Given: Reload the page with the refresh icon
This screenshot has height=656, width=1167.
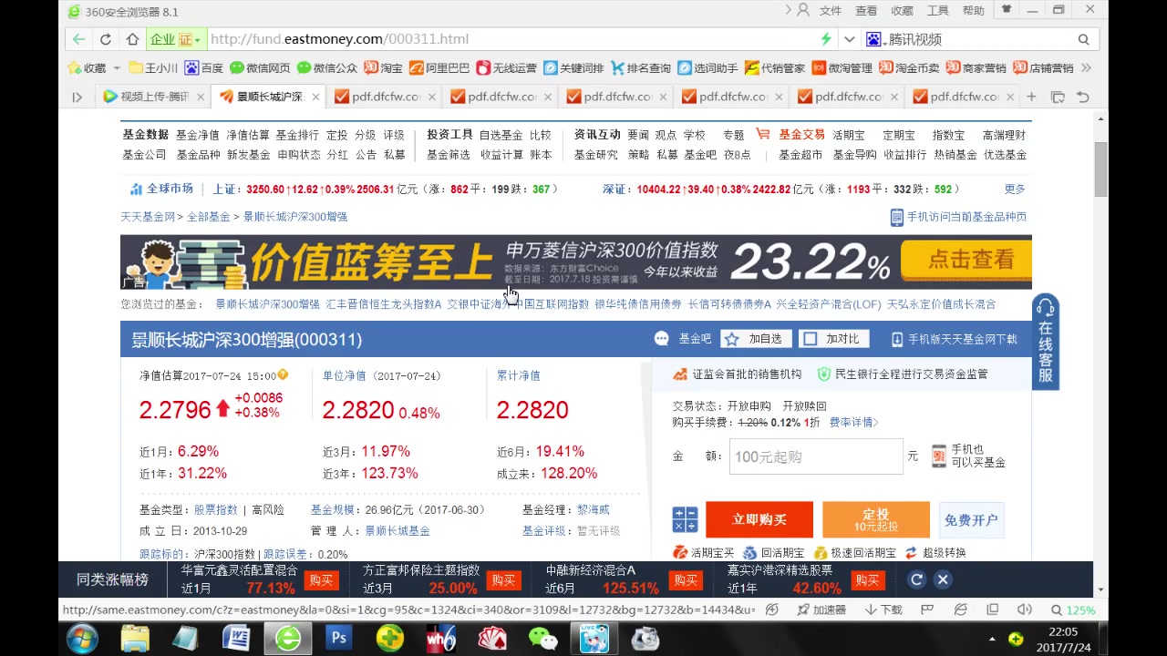Looking at the screenshot, I should coord(106,39).
